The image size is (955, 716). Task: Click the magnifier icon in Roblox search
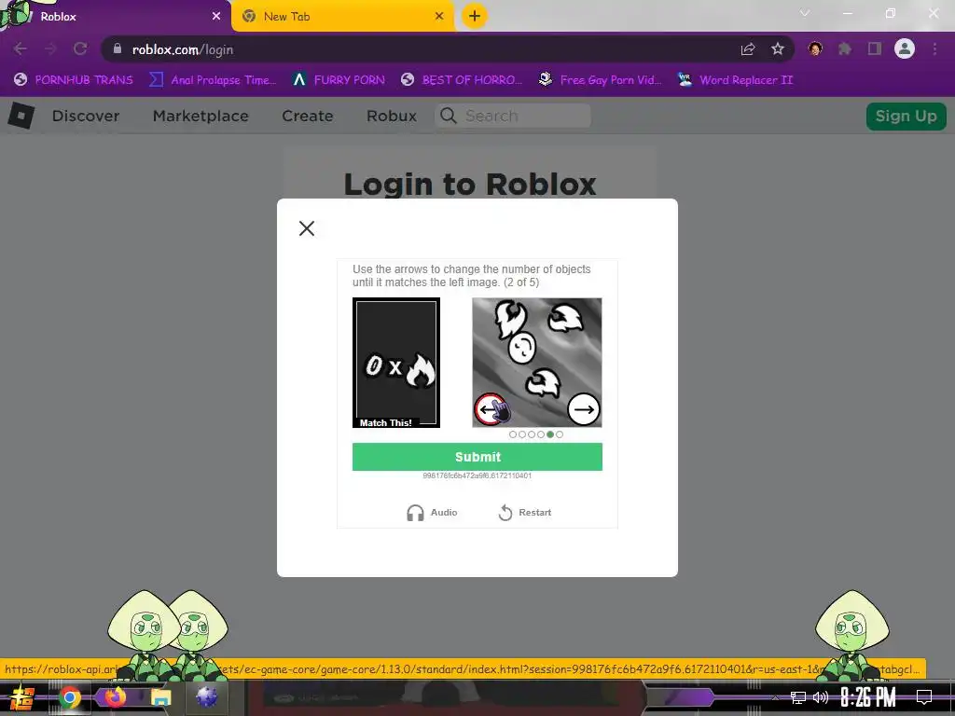[449, 116]
